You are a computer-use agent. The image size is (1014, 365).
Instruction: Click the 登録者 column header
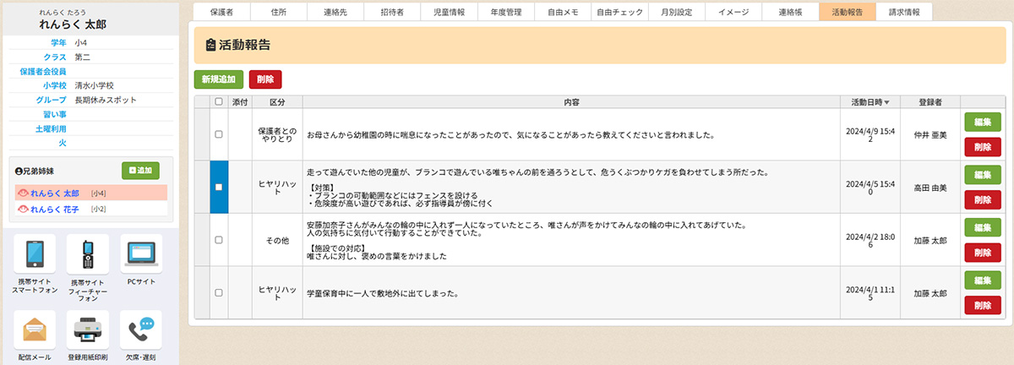tap(929, 101)
